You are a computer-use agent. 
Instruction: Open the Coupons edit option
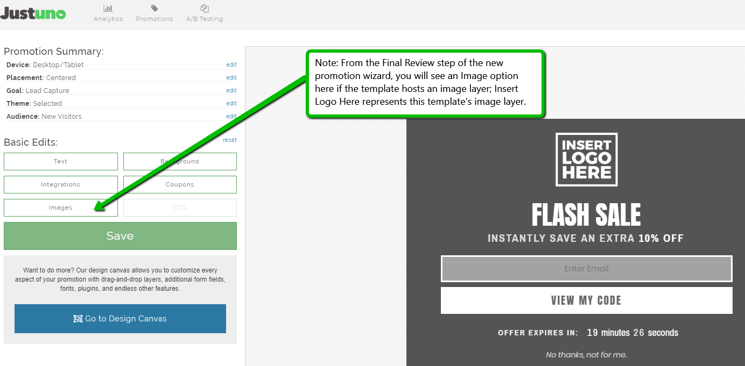180,184
